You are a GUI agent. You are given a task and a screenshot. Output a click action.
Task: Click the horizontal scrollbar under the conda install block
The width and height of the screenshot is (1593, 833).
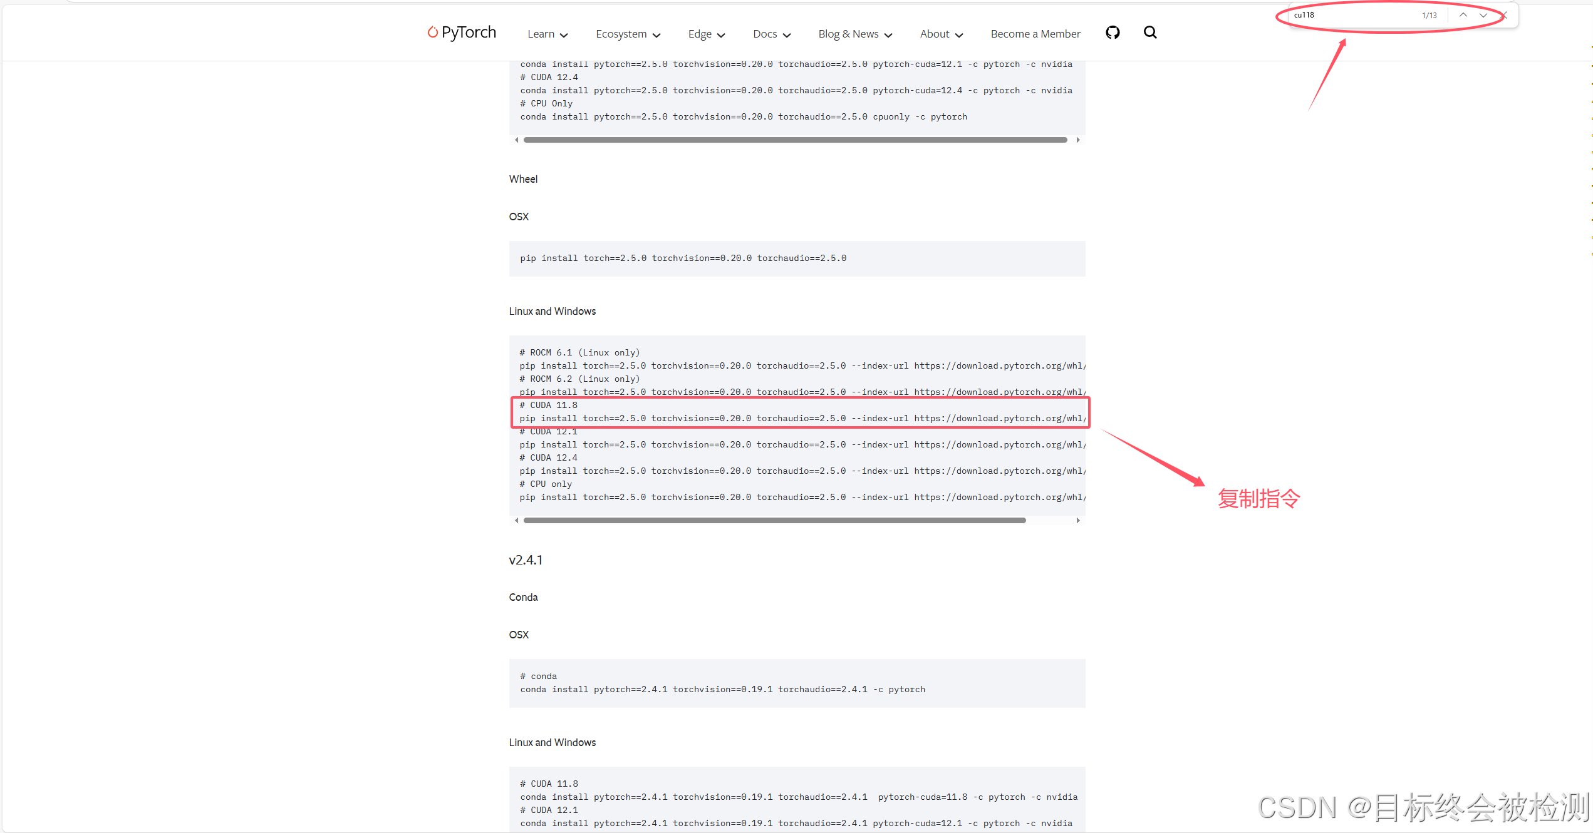click(794, 140)
